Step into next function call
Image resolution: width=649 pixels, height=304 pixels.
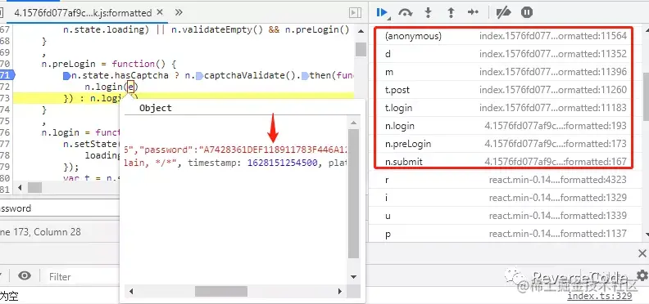[428, 12]
